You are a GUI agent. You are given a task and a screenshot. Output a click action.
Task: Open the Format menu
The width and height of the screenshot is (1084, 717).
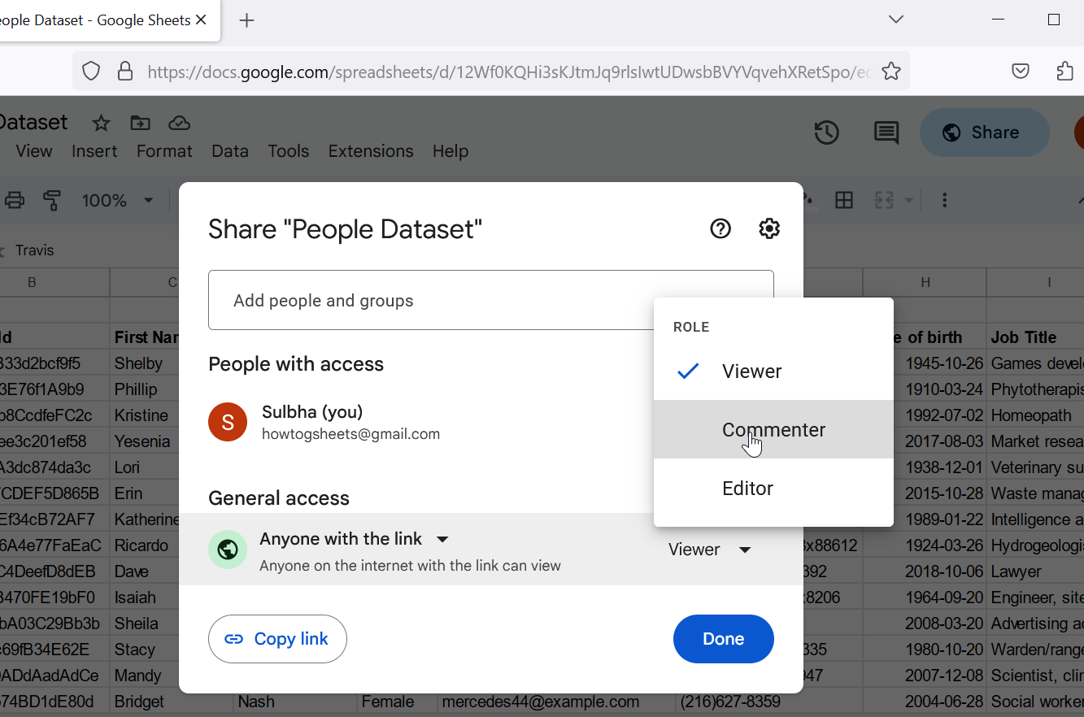click(164, 151)
